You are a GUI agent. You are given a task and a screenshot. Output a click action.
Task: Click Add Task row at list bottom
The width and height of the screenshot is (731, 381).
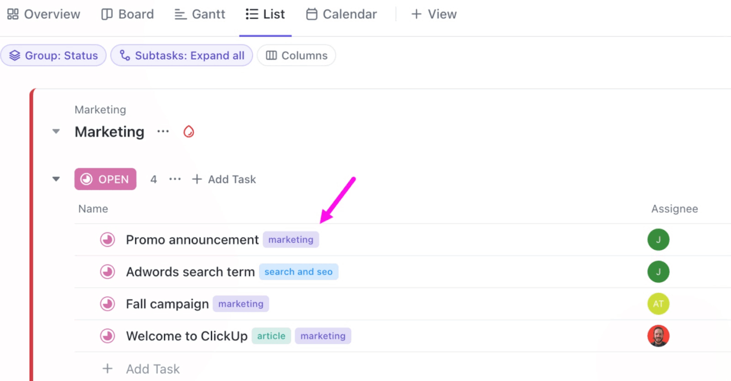141,369
